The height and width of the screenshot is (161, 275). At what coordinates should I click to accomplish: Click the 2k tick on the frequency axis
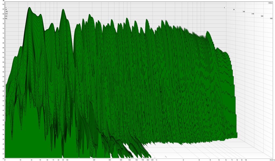click(183, 160)
